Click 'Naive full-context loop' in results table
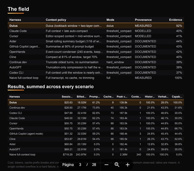This screenshot has width=194, height=171. pos(22,155)
